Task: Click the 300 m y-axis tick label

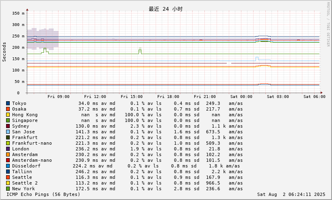Action: [18, 25]
